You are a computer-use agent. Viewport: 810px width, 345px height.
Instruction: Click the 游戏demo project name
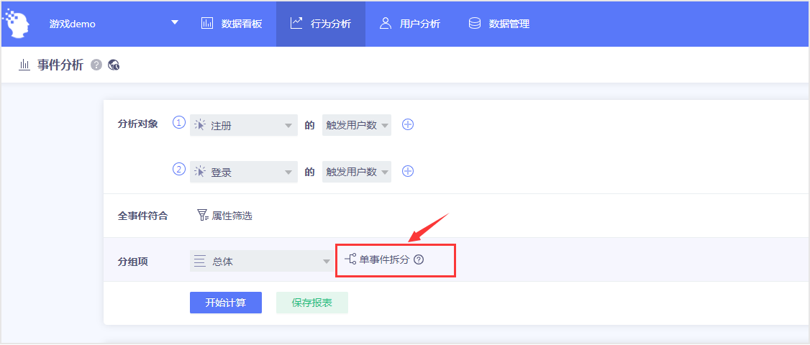click(73, 24)
